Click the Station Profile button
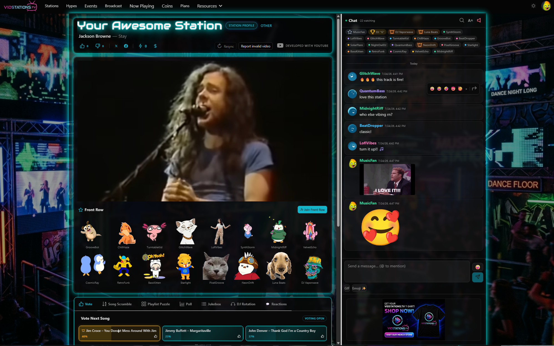Image resolution: width=554 pixels, height=346 pixels. 241,25
